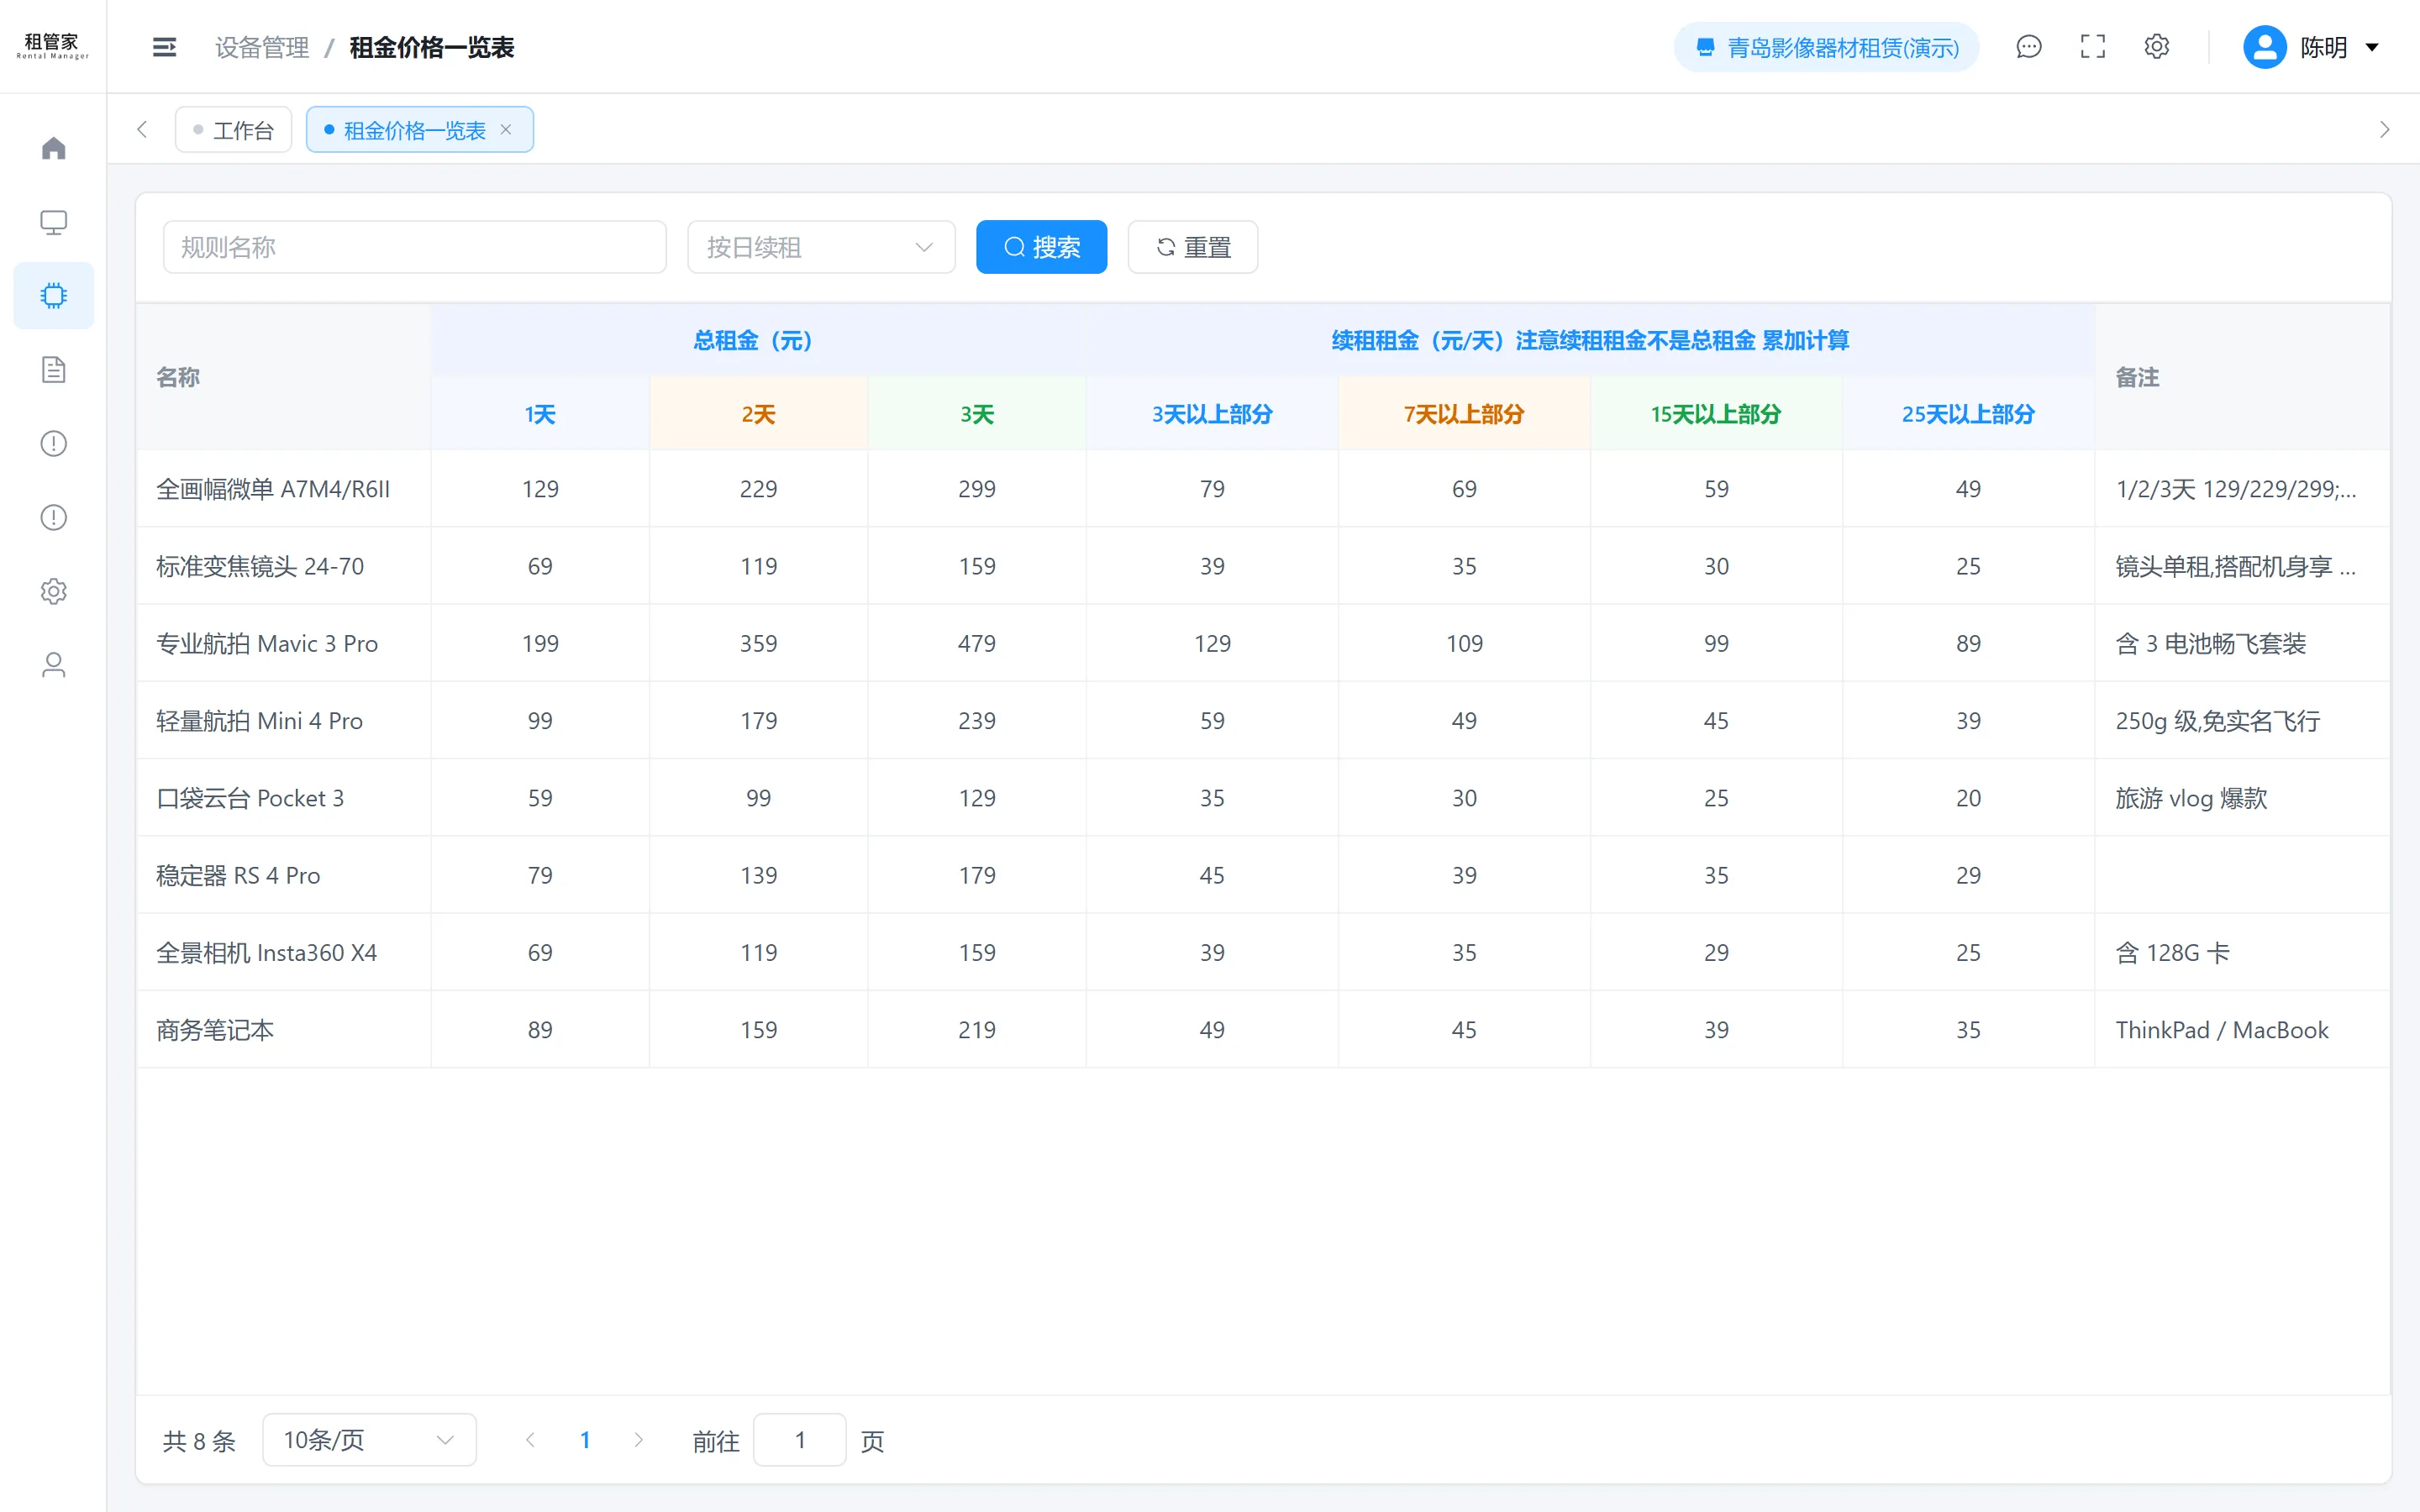Expand the 陈明 user dropdown arrow

pyautogui.click(x=2371, y=47)
